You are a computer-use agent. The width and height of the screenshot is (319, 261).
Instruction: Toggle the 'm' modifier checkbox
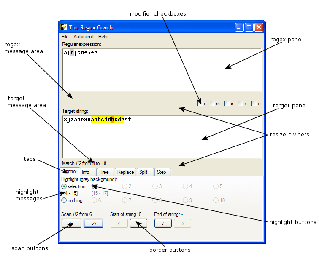pyautogui.click(x=212, y=104)
